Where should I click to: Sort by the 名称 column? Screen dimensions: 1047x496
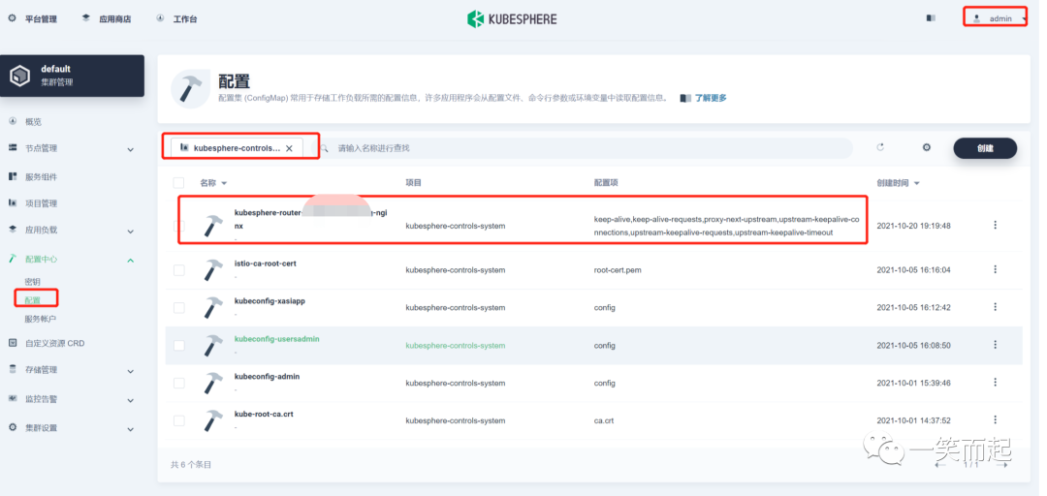pyautogui.click(x=213, y=183)
